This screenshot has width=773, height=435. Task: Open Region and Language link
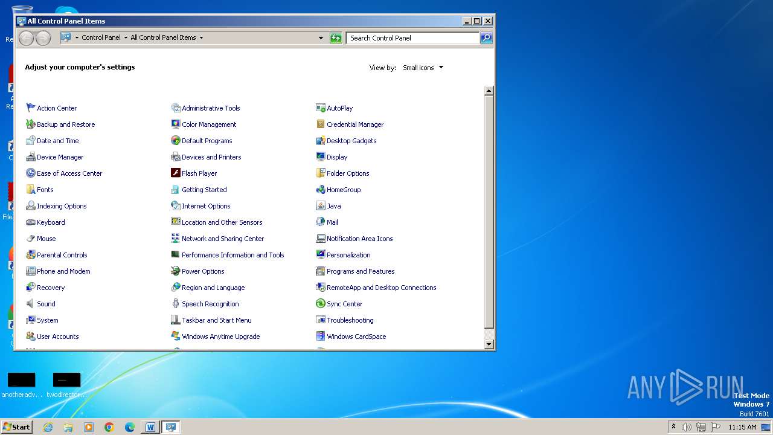pos(213,288)
